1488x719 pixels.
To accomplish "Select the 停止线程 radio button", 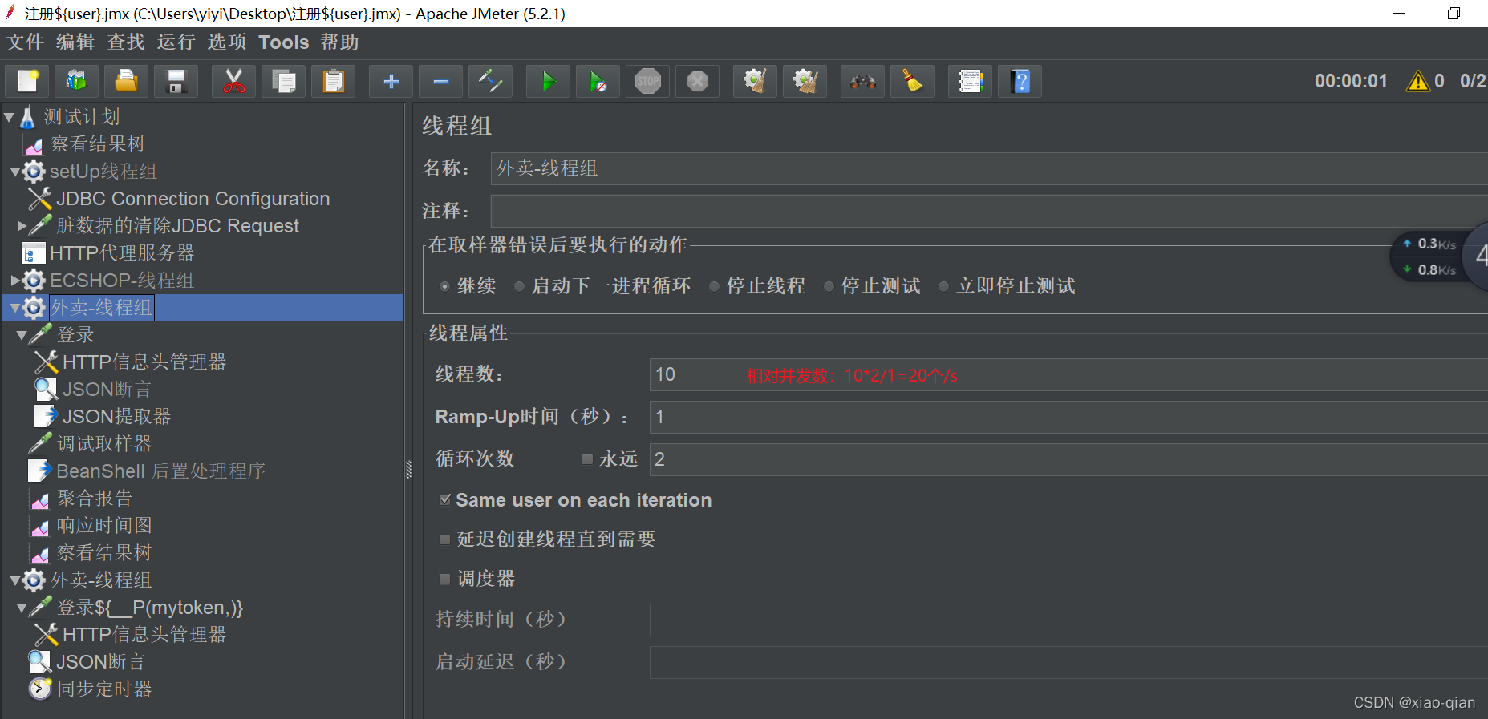I will click(x=714, y=286).
